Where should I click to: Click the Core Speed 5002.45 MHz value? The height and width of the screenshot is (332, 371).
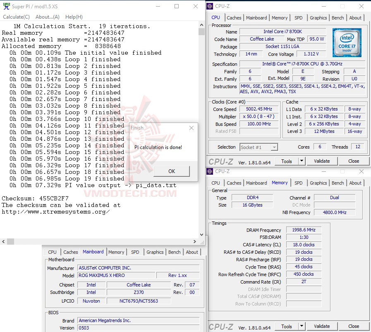(259, 109)
